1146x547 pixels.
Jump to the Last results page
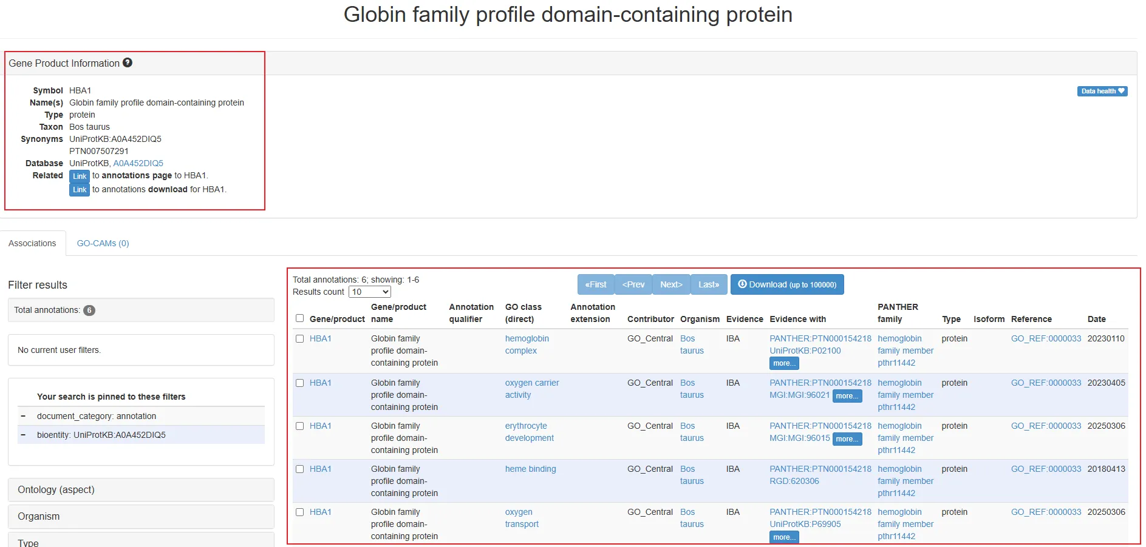pos(708,284)
